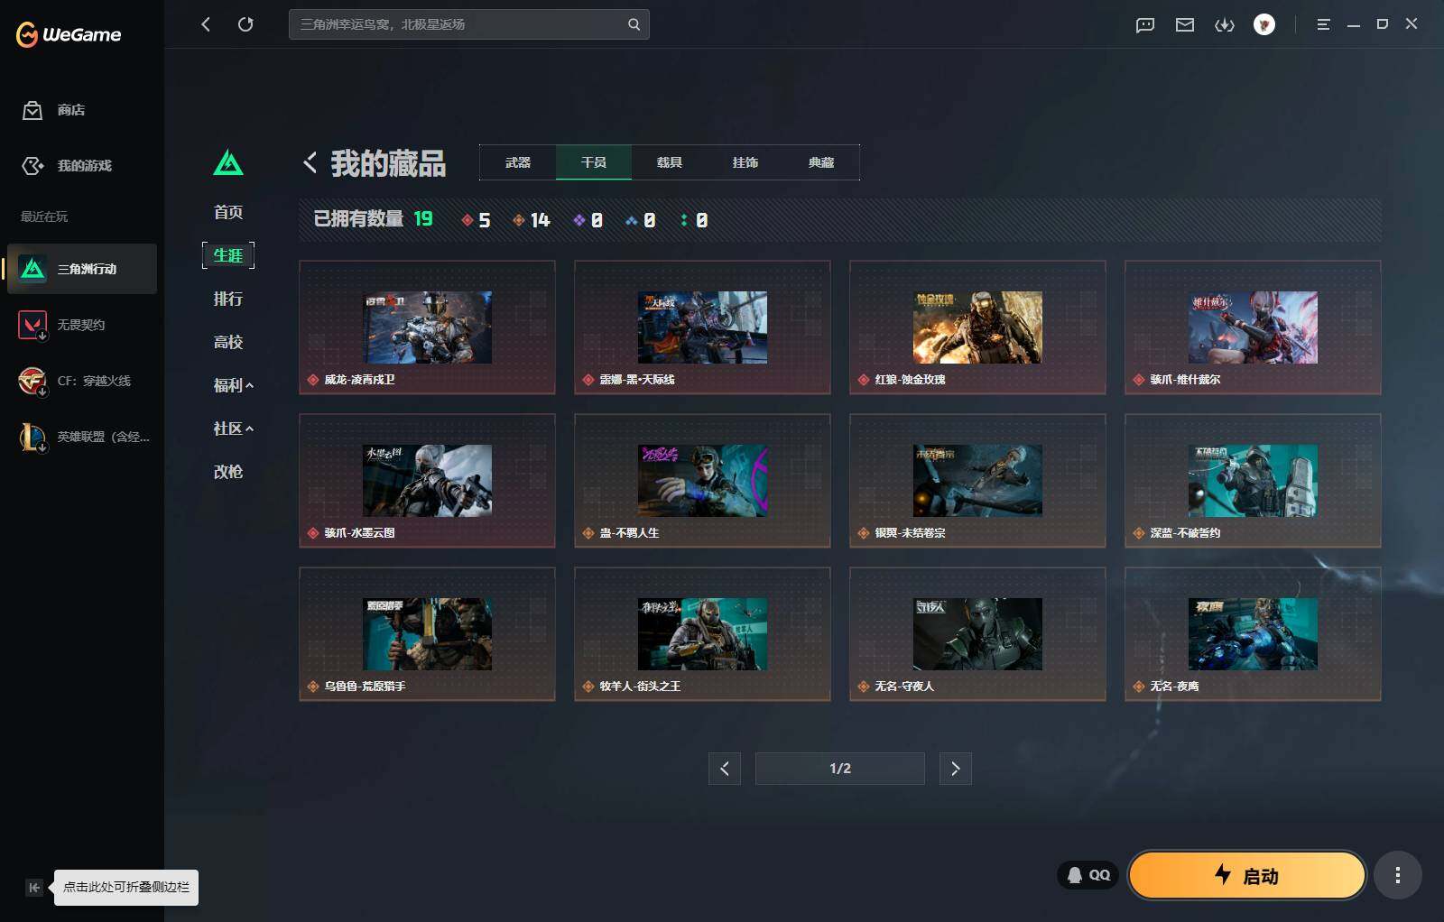Click the red rarity diamond count 5
Viewport: 1444px width, 922px height.
pos(476,220)
